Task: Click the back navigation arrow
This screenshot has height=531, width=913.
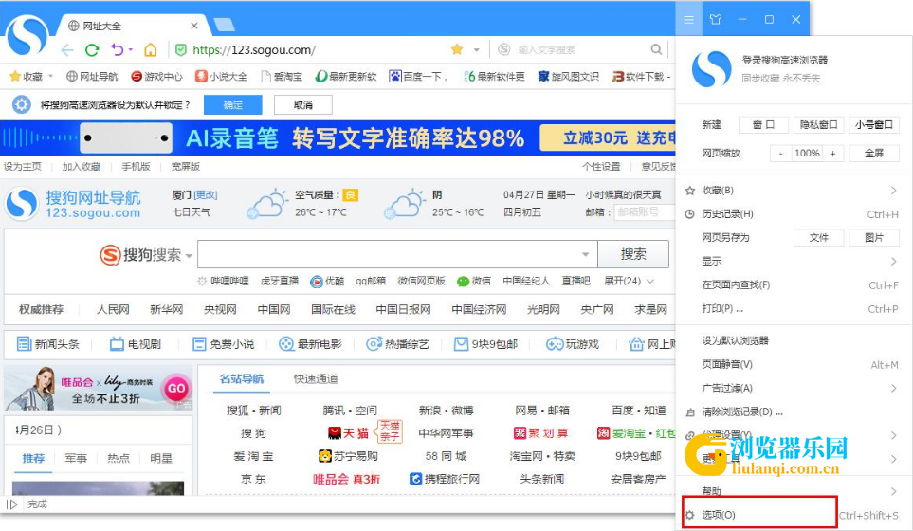Action: (67, 50)
